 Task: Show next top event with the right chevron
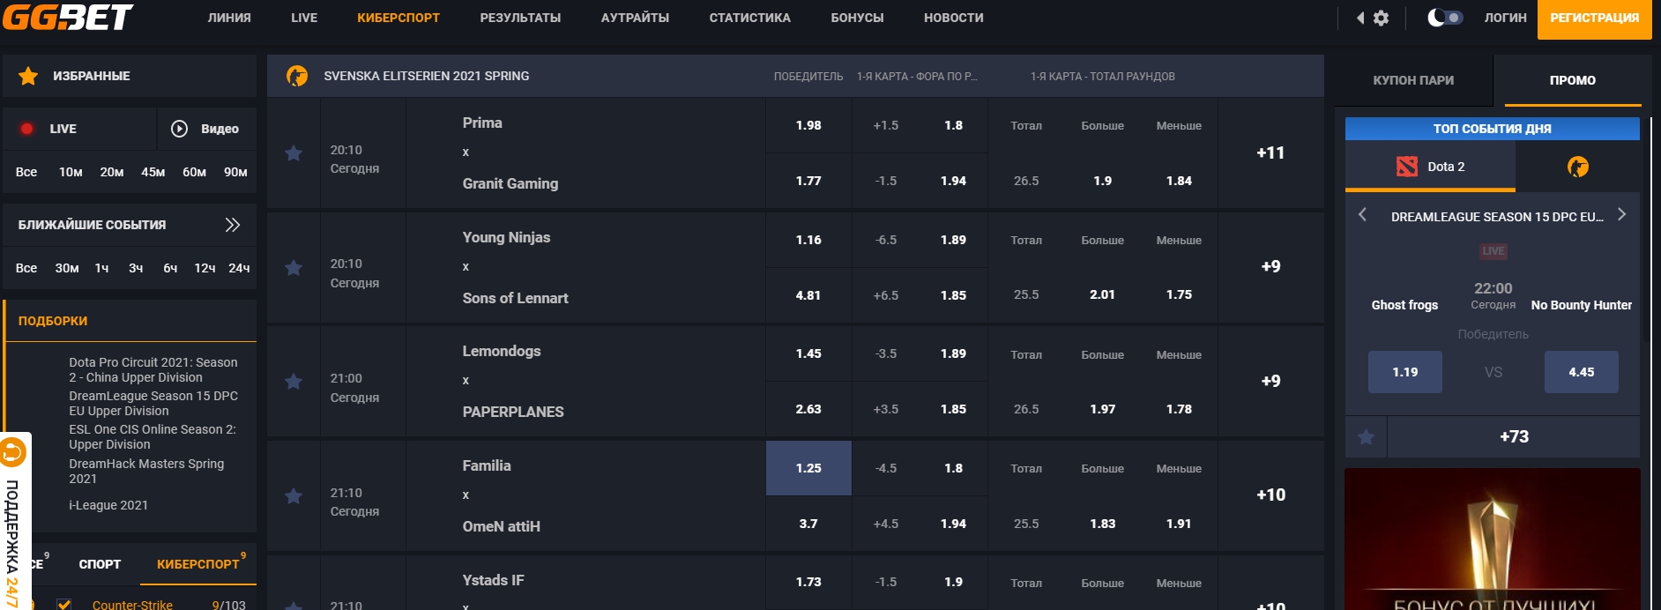1620,215
